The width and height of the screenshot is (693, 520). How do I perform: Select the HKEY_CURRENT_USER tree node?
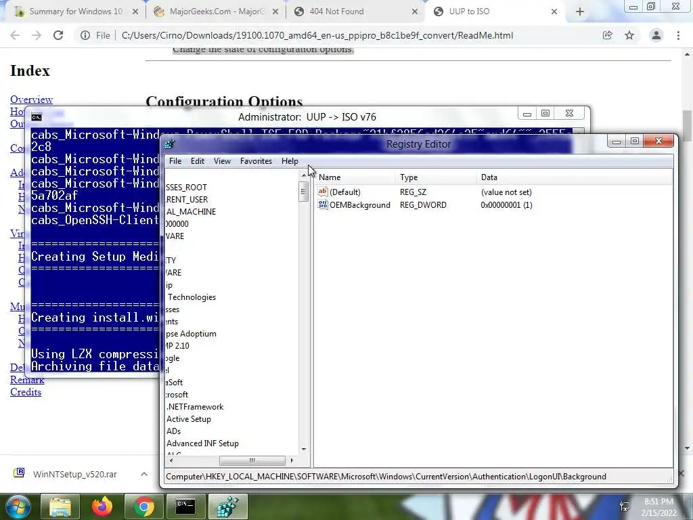point(187,200)
